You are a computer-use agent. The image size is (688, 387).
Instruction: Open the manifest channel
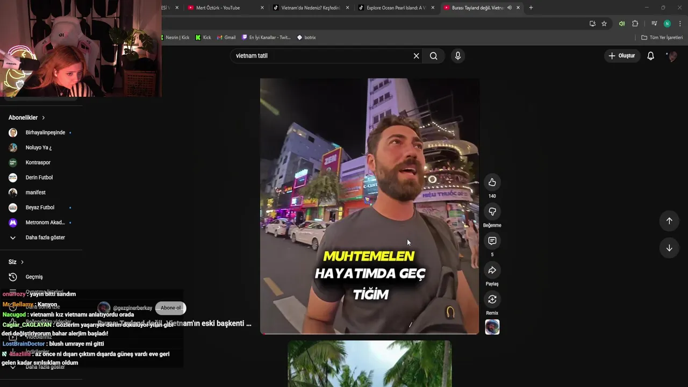click(35, 192)
